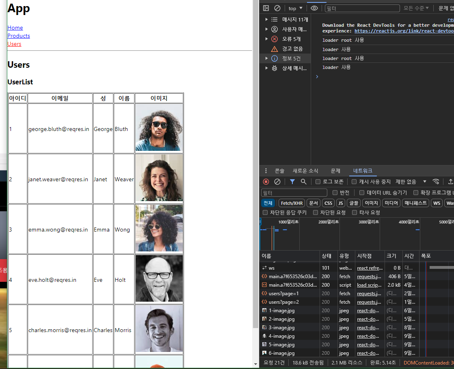
Task: Check the 차단된 요청 box
Action: click(316, 212)
